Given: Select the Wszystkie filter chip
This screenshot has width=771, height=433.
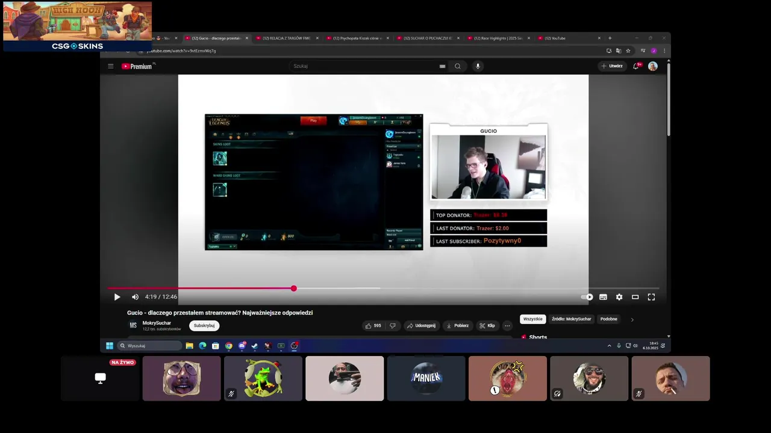Looking at the screenshot, I should [x=532, y=319].
